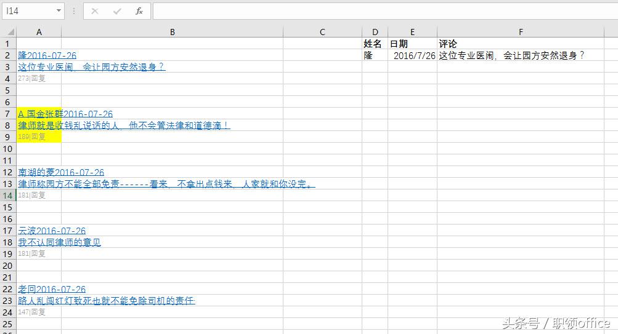
Task: Open link 我不认同律师的意见
Action: [x=59, y=242]
